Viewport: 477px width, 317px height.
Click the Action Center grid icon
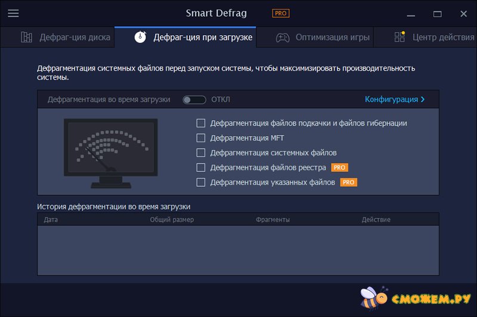(x=400, y=37)
